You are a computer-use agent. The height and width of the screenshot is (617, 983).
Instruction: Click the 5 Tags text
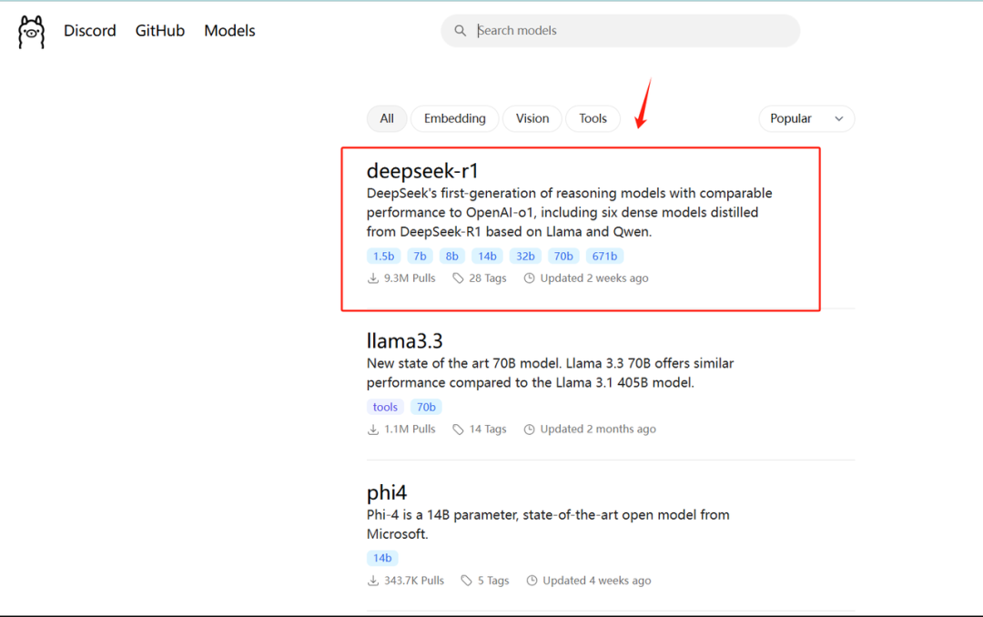493,581
